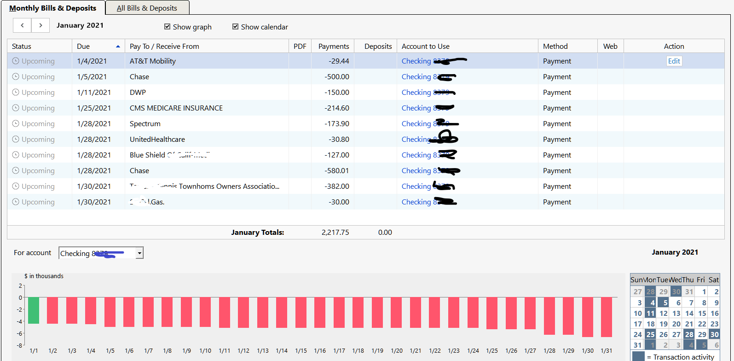This screenshot has height=361, width=734.
Task: Select January 4 on the calendar
Action: click(650, 303)
